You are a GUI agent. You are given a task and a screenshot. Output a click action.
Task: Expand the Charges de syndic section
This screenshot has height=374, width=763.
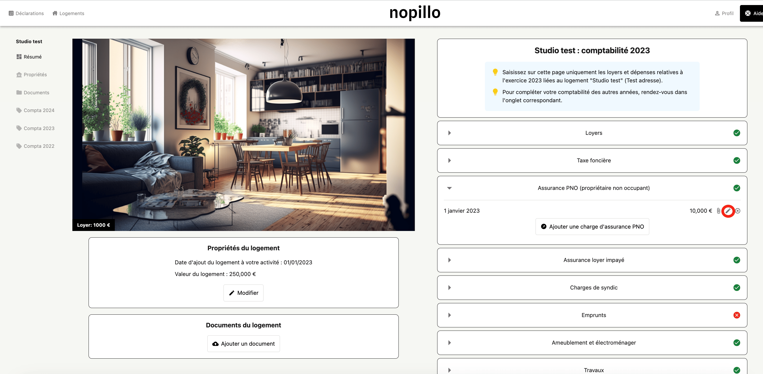[x=449, y=288]
